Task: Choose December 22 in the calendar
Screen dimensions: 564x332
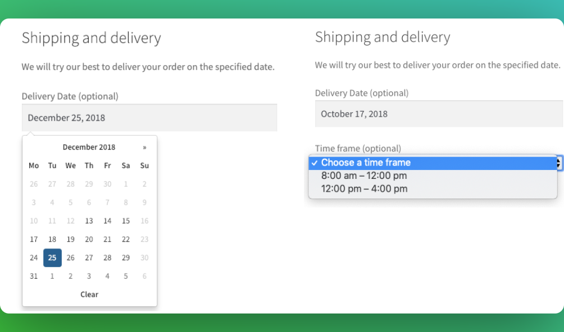Action: click(x=125, y=239)
